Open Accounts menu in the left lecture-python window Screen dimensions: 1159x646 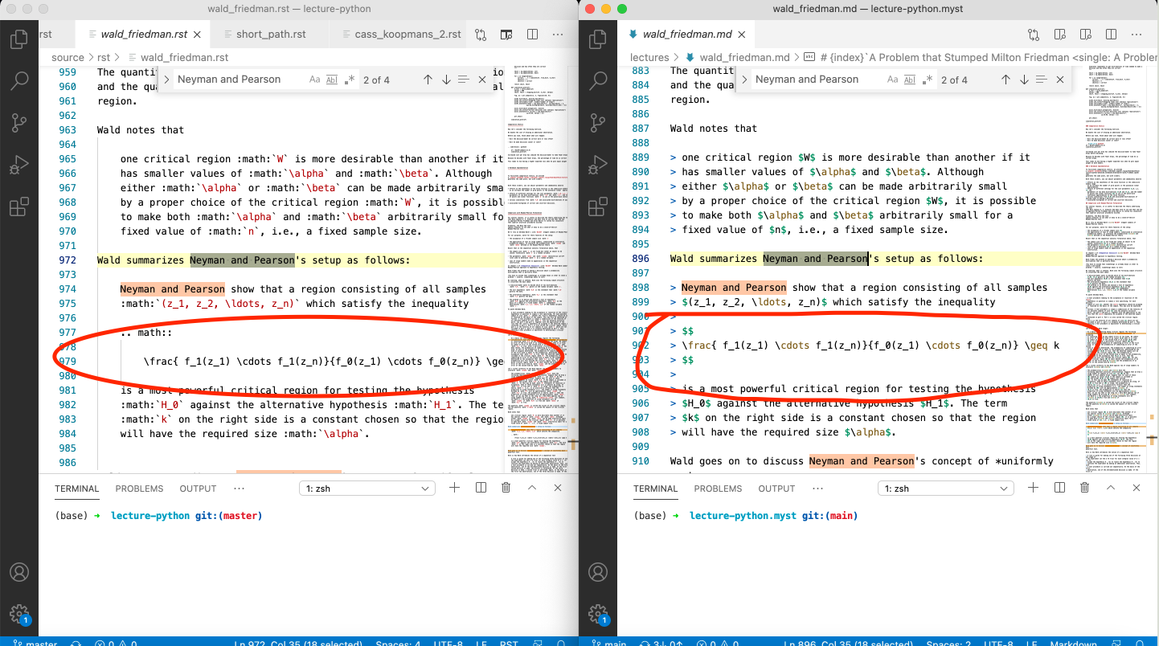click(19, 572)
